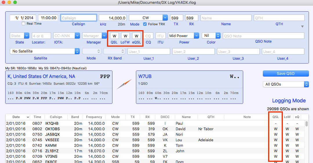Click the kHz frequency field

pos(112,18)
